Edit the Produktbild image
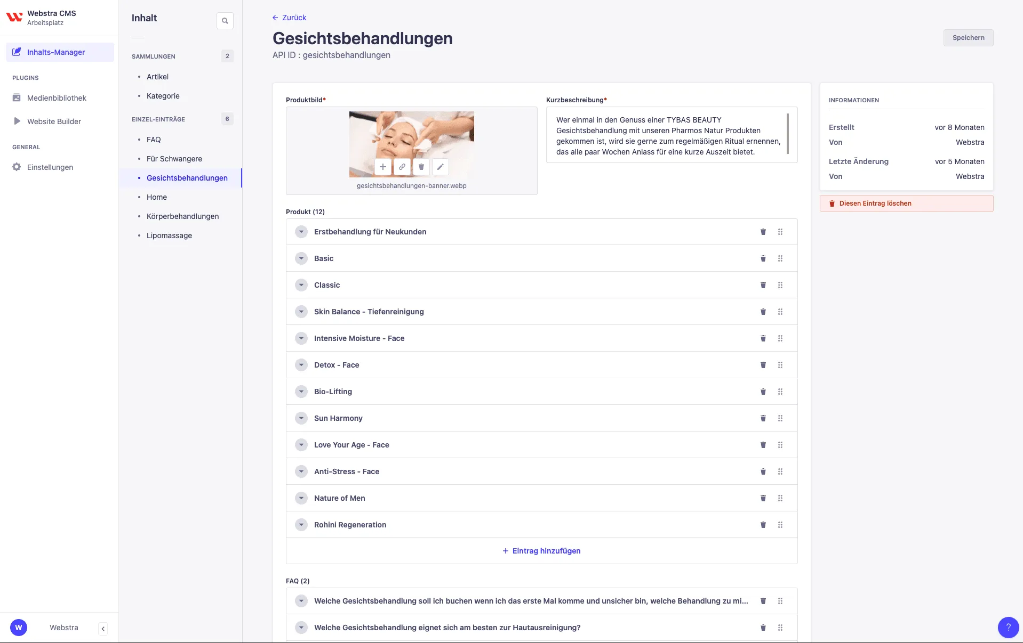Viewport: 1023px width, 643px height. [x=441, y=167]
